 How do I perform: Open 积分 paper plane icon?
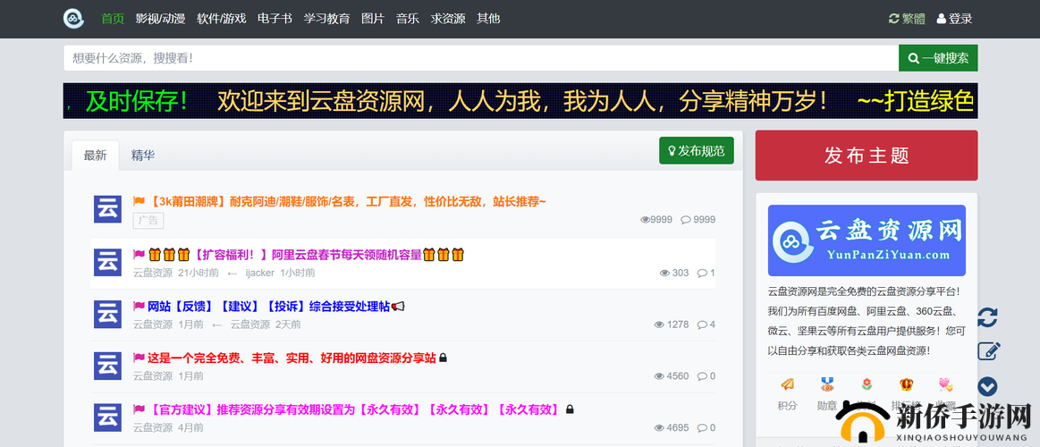click(x=787, y=384)
